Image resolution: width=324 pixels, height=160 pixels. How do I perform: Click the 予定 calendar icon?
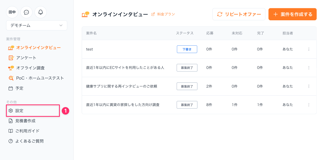click(x=11, y=88)
